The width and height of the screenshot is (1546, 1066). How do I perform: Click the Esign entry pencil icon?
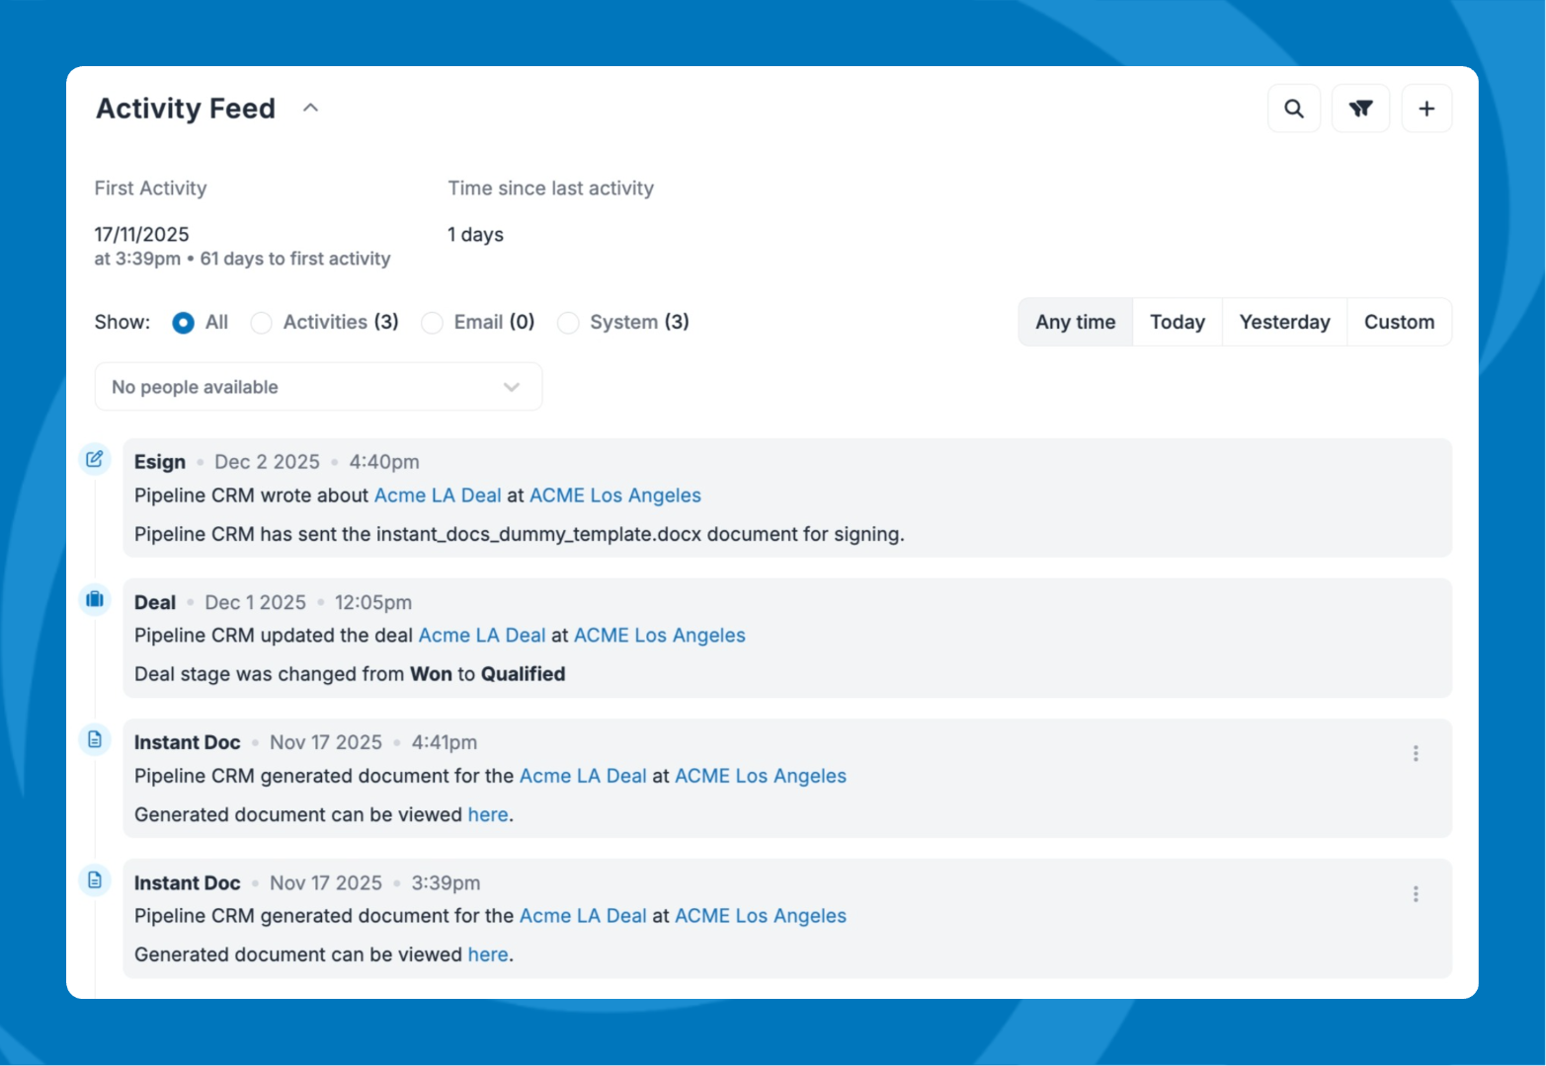click(x=95, y=459)
